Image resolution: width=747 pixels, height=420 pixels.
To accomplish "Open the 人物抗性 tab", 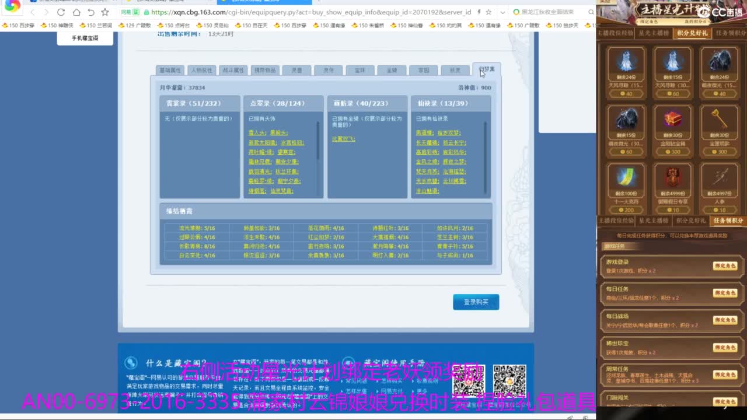I will (x=202, y=70).
